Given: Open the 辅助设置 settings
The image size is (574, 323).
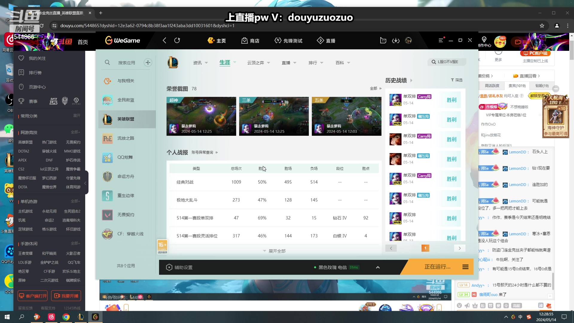Looking at the screenshot, I should pyautogui.click(x=179, y=267).
